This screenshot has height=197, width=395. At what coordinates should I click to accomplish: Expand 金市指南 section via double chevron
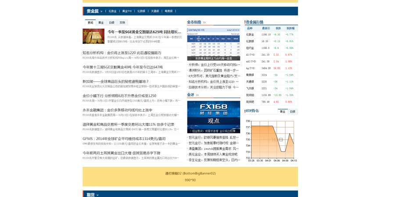pyautogui.click(x=204, y=22)
